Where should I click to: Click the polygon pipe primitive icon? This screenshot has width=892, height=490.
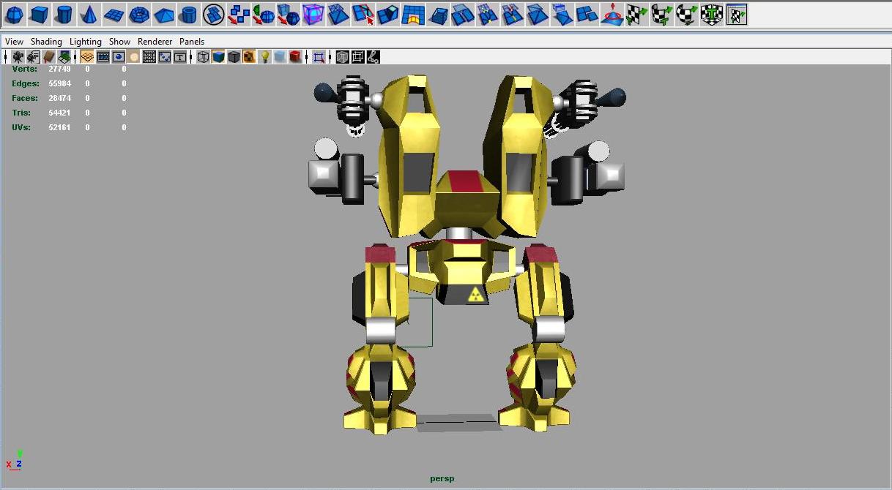click(x=188, y=14)
